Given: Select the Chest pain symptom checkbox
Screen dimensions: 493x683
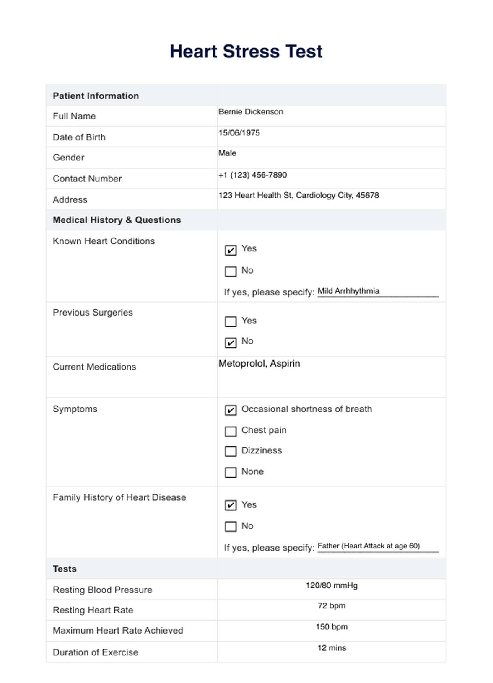Looking at the screenshot, I should pyautogui.click(x=231, y=431).
